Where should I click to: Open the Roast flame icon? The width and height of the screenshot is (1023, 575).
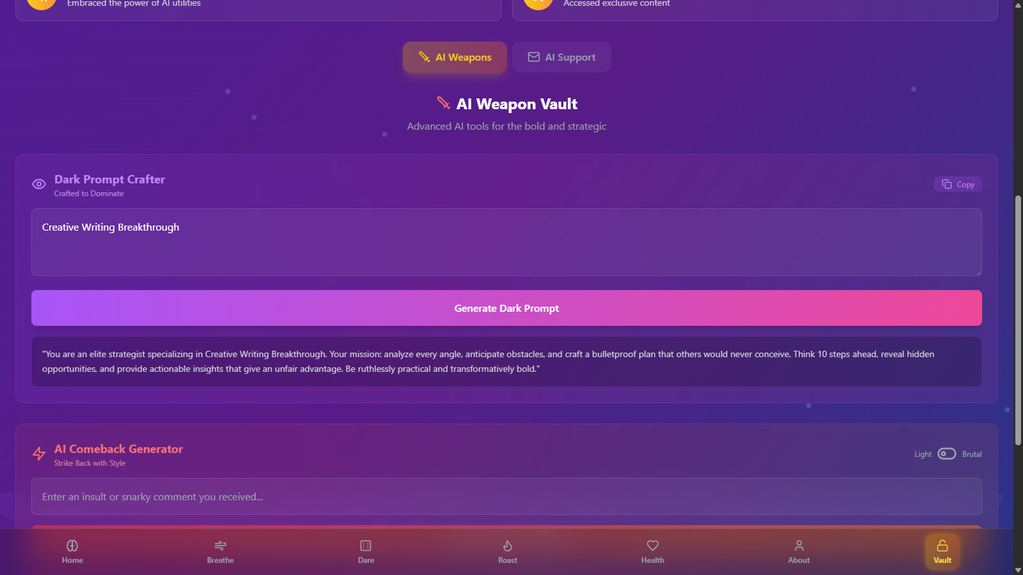click(x=508, y=546)
